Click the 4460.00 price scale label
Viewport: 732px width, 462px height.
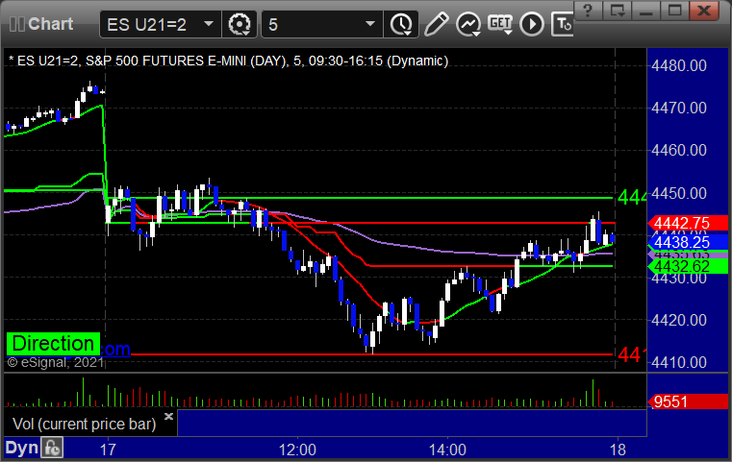(x=679, y=150)
